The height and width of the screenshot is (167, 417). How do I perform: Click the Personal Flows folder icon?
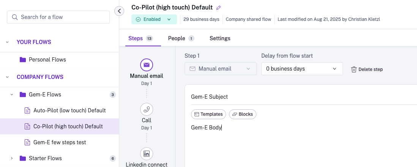coord(23,60)
